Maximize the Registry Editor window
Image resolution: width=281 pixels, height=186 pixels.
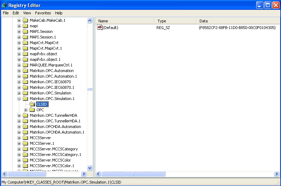click(268, 5)
